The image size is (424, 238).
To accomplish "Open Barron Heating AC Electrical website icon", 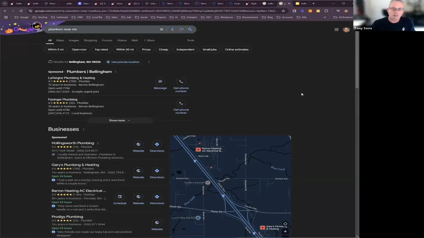I will tap(138, 196).
